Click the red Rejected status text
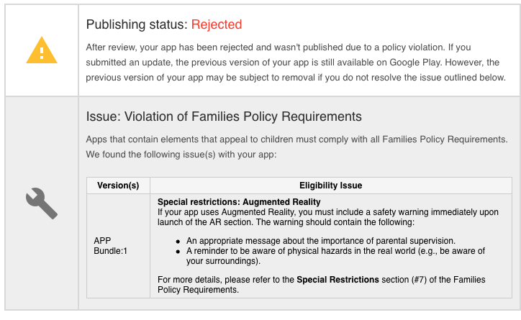 pyautogui.click(x=217, y=24)
